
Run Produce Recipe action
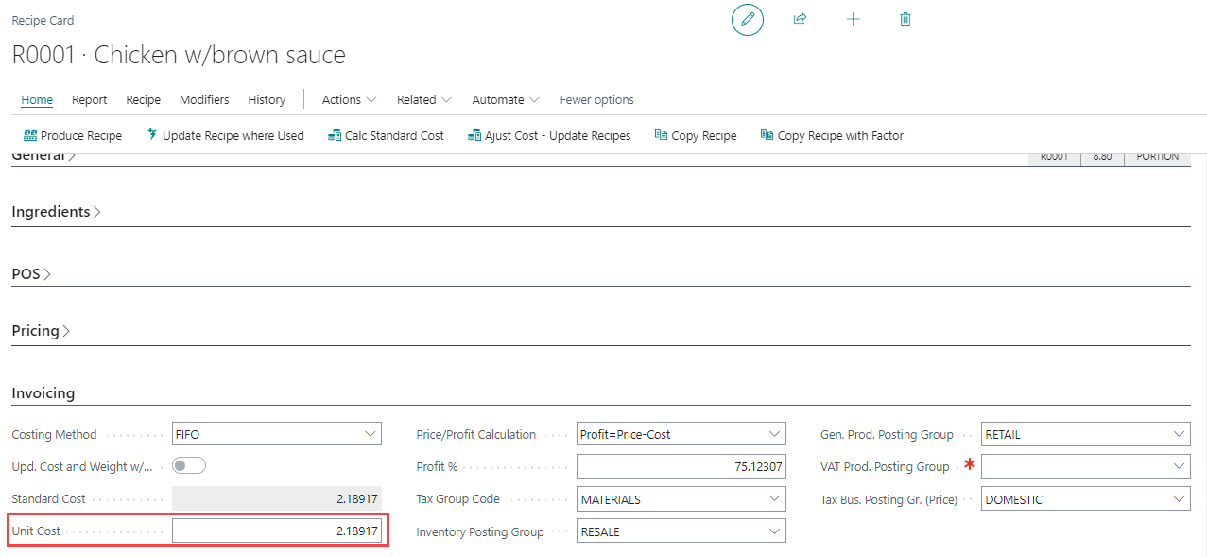coord(73,135)
